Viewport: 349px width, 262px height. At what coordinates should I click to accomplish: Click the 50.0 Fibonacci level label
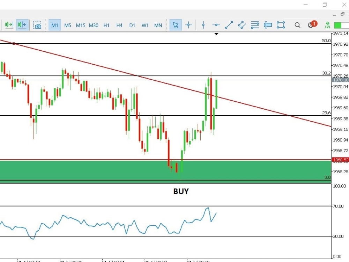pos(326,41)
